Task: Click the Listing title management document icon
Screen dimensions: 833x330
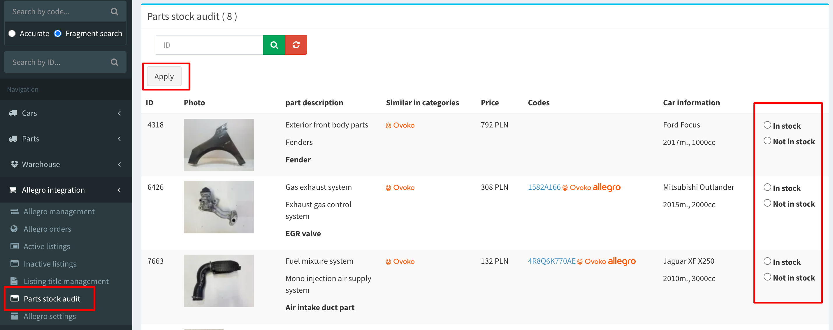Action: (14, 281)
